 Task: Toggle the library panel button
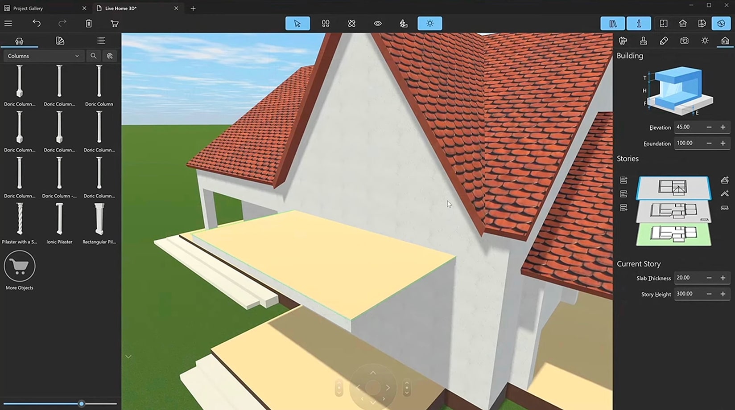pyautogui.click(x=613, y=23)
